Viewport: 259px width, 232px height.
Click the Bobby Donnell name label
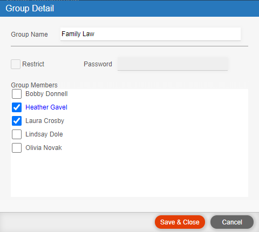pyautogui.click(x=46, y=94)
